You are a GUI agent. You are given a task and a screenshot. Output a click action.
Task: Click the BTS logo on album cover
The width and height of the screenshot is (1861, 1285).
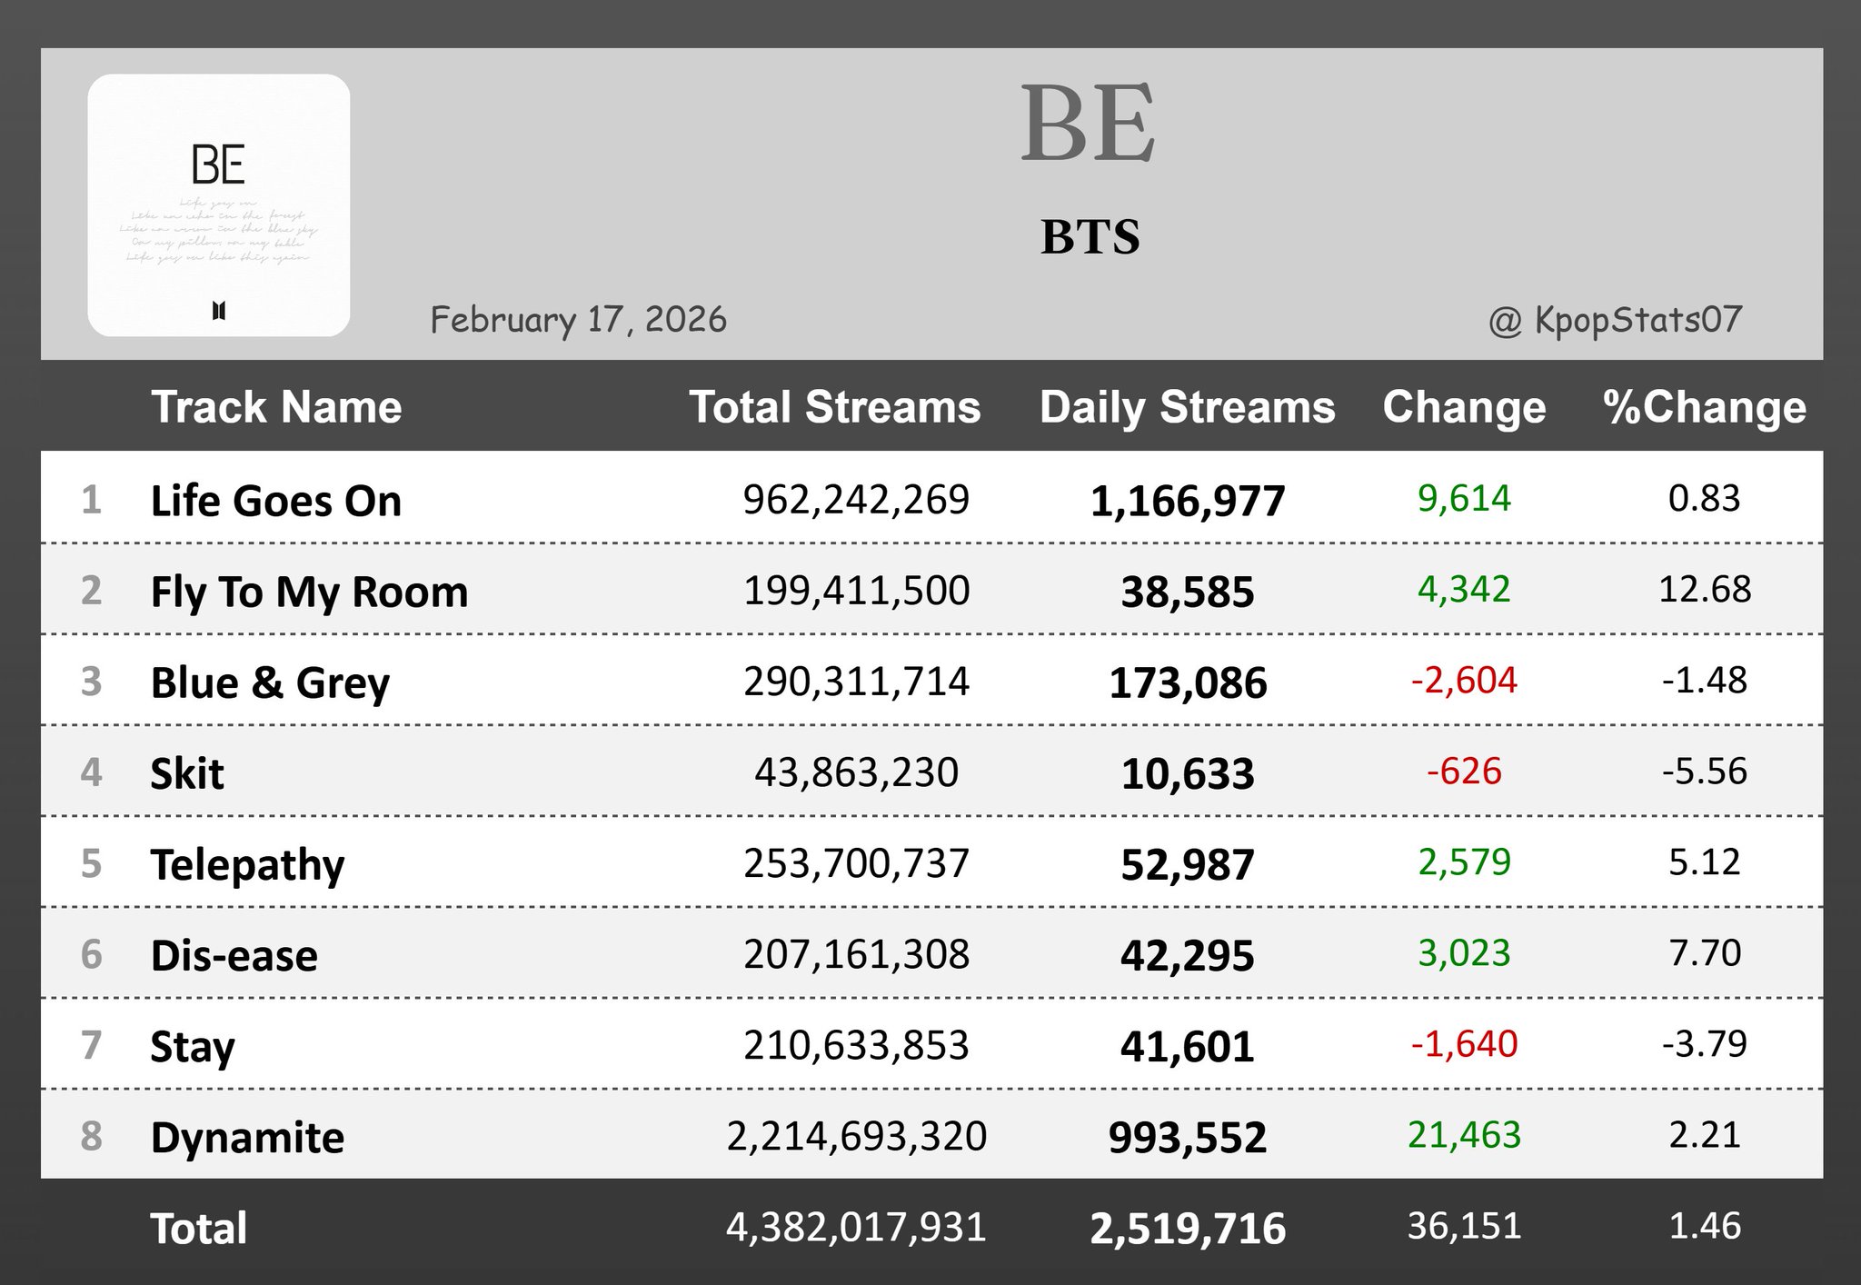[x=219, y=311]
